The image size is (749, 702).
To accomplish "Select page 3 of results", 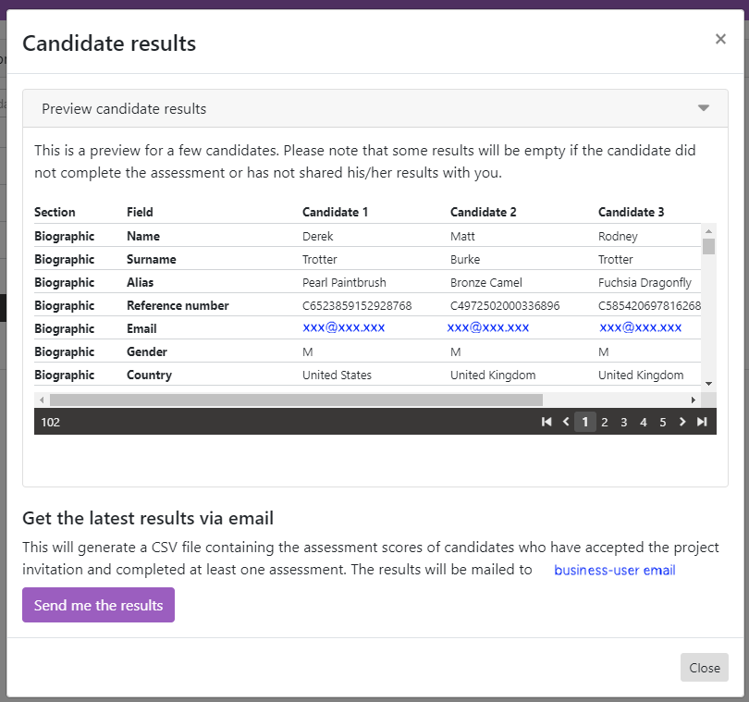I will (623, 422).
